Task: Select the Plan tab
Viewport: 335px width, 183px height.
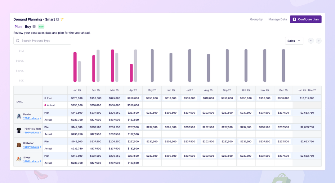Action: point(18,27)
